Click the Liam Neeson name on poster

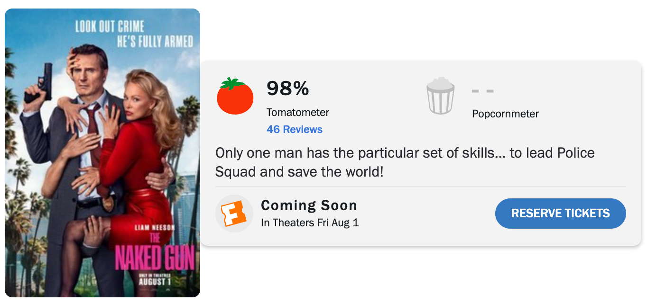click(x=154, y=228)
